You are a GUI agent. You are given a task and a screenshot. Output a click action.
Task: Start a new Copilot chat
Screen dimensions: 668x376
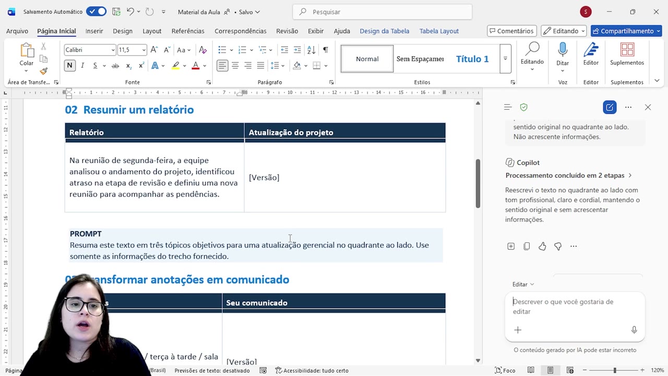(610, 107)
